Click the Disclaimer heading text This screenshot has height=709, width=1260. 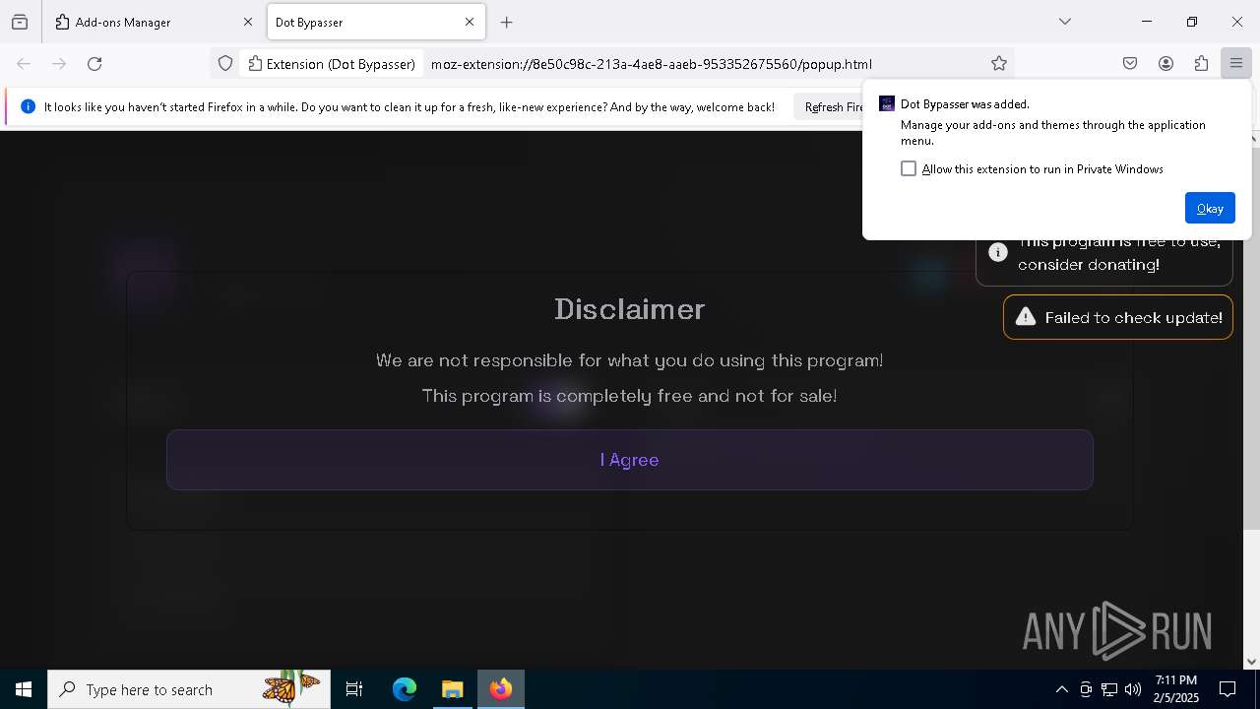(630, 309)
